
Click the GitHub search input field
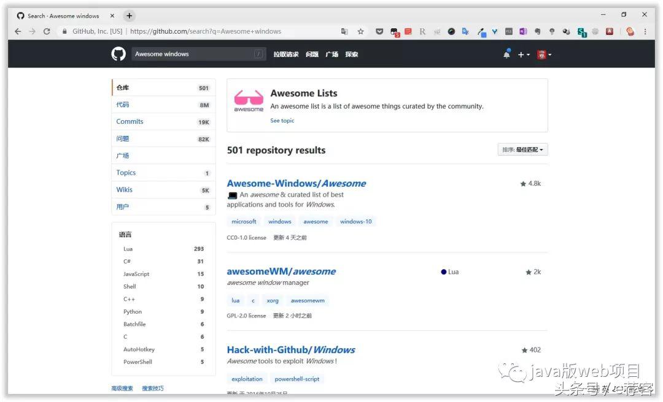point(199,54)
